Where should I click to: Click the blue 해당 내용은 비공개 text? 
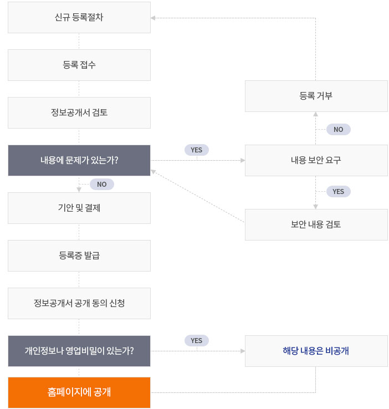(x=316, y=351)
